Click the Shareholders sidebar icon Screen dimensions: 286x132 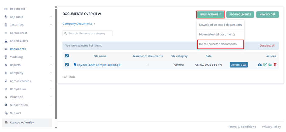pos(6,41)
